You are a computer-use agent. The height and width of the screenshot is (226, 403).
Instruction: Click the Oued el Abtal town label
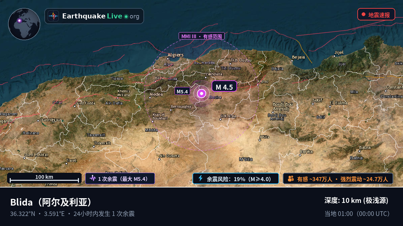[36, 155]
